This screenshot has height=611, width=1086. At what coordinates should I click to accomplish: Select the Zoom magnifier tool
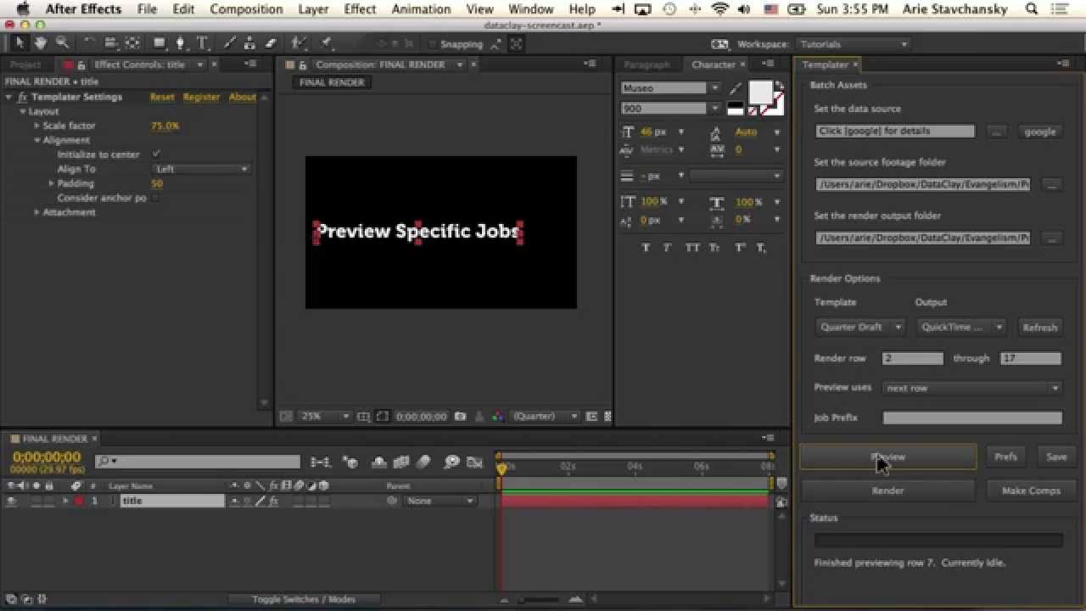62,43
